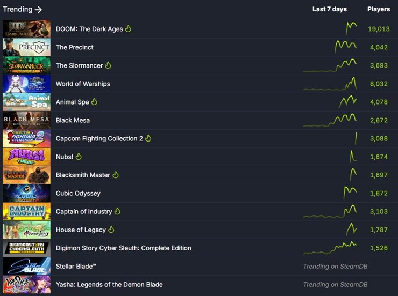Click the 19,013 players count for DOOM
Image resolution: width=398 pixels, height=296 pixels.
(x=379, y=29)
